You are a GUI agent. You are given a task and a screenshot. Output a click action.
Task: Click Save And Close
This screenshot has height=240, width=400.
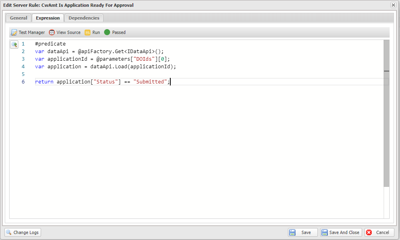[x=341, y=232]
